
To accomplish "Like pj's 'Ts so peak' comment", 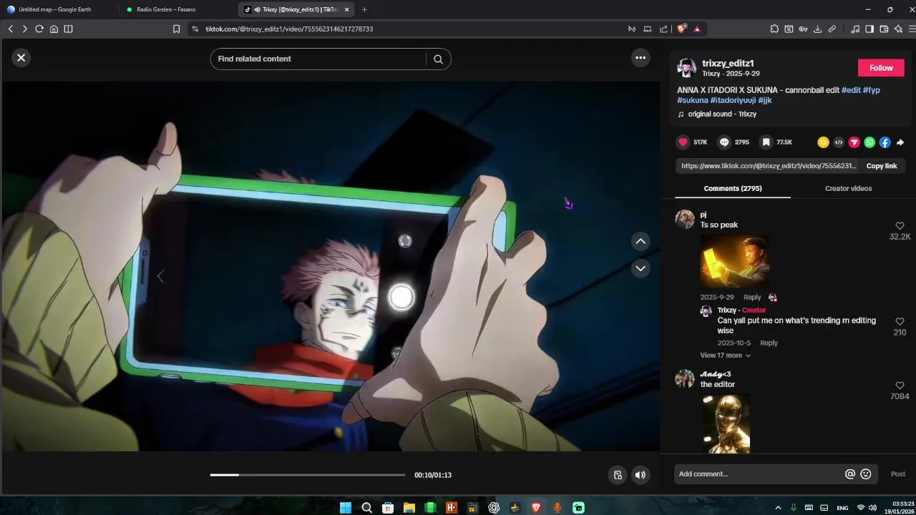I will click(900, 226).
